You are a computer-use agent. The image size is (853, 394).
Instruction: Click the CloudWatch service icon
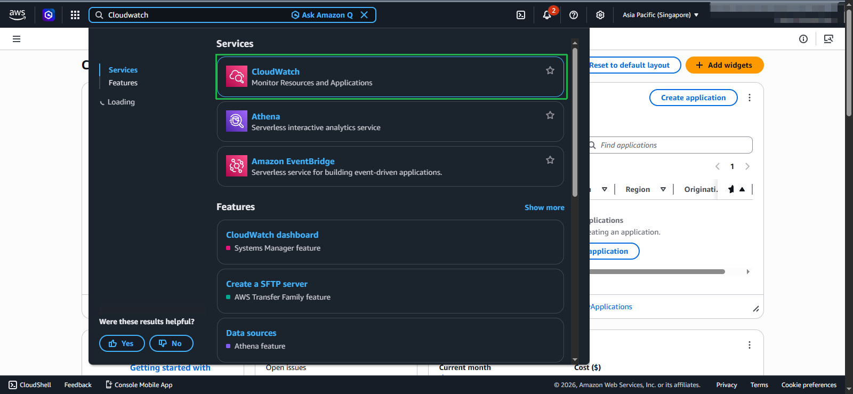(x=237, y=76)
